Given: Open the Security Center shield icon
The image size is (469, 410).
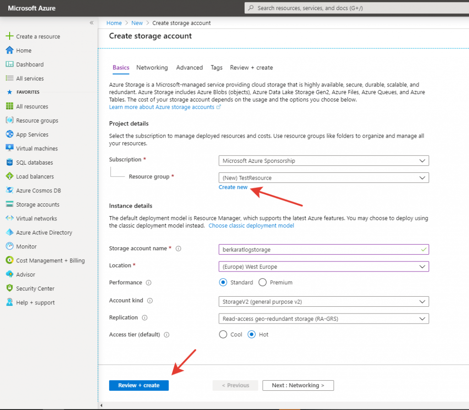Looking at the screenshot, I should pyautogui.click(x=10, y=288).
